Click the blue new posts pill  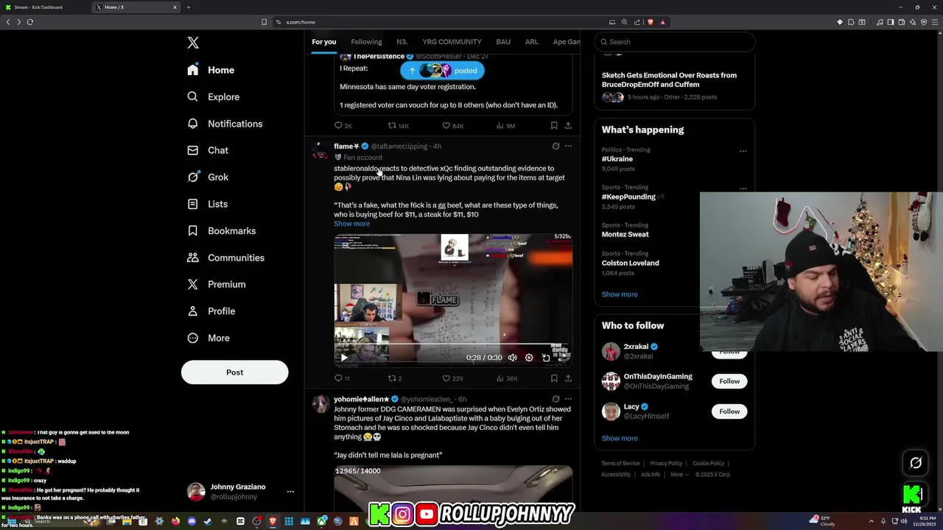click(442, 71)
